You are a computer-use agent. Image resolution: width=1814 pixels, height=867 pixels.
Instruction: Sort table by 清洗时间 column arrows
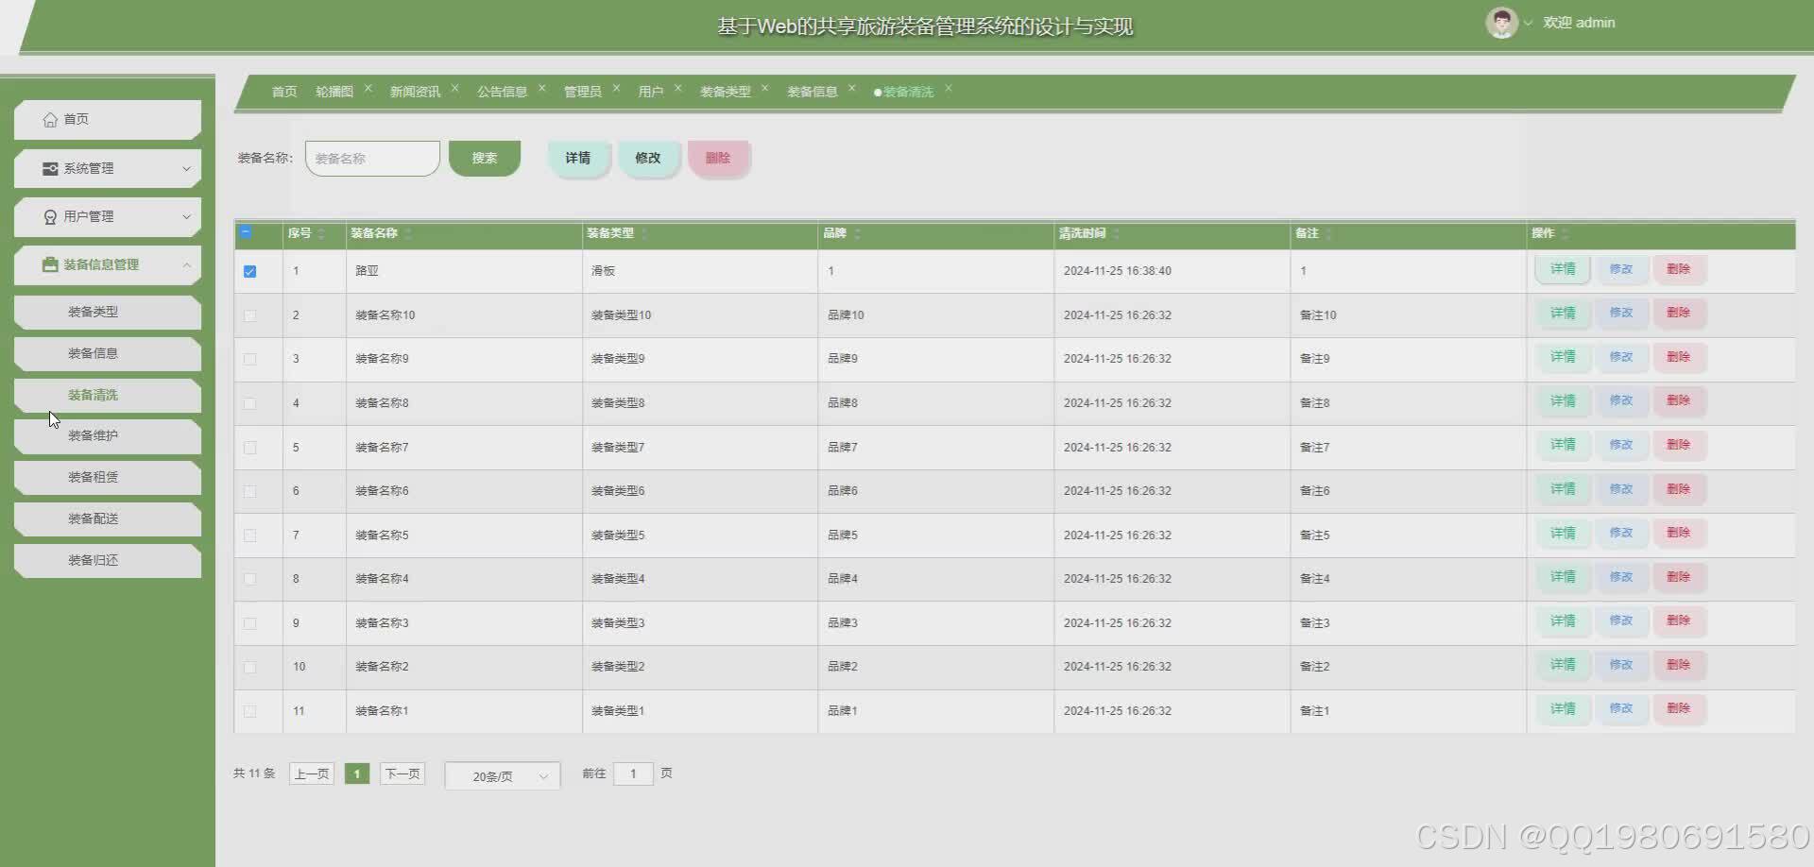pyautogui.click(x=1116, y=233)
